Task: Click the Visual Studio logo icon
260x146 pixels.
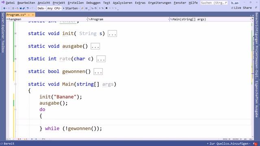Action: [x=3, y=2]
